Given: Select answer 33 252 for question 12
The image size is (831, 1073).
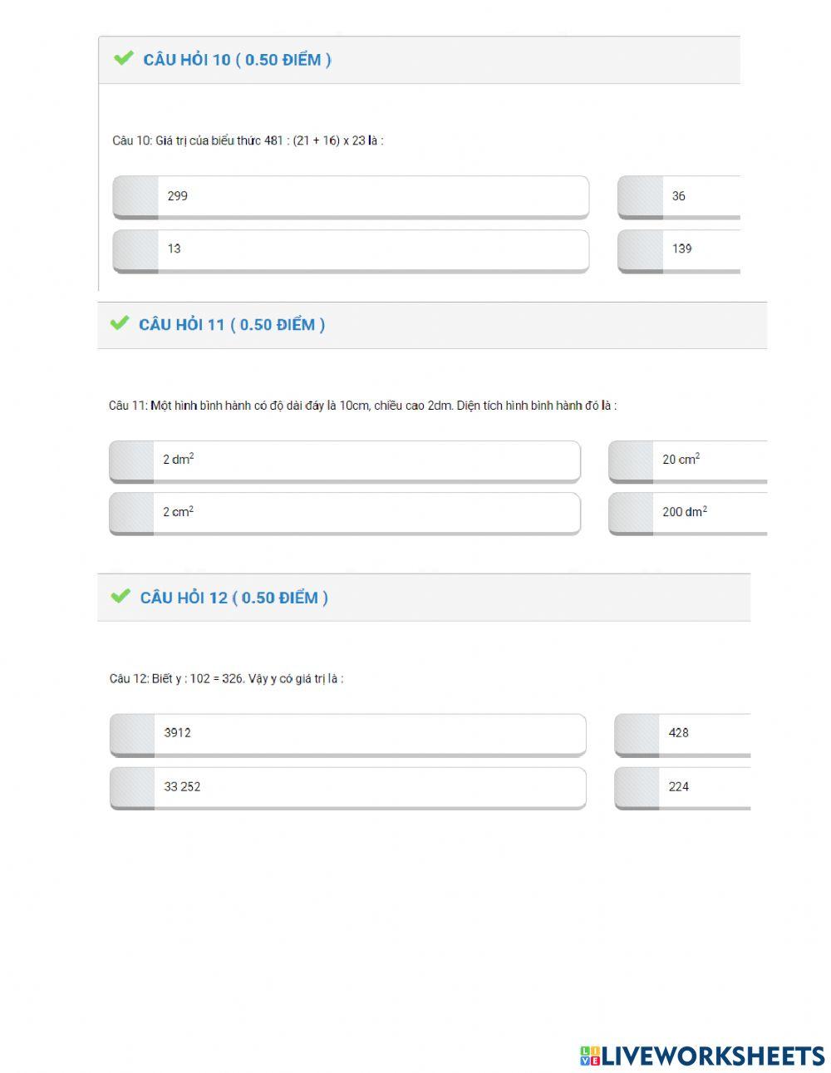Looking at the screenshot, I should point(347,787).
